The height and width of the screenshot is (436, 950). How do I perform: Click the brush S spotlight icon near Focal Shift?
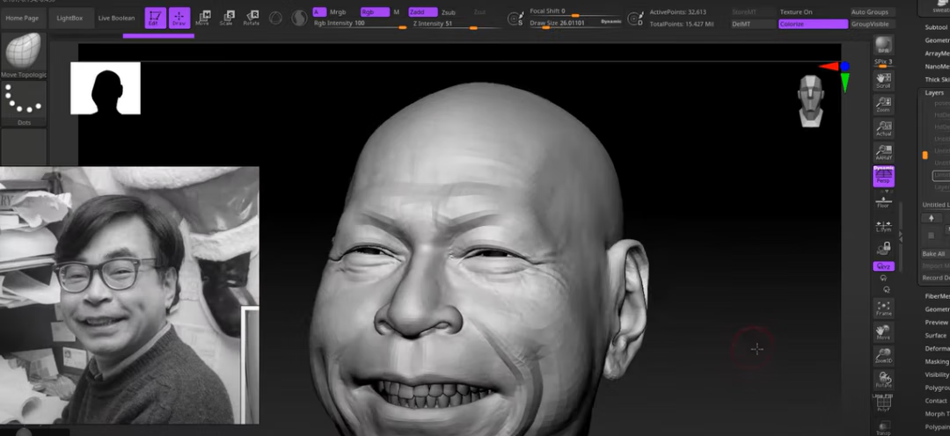click(515, 18)
